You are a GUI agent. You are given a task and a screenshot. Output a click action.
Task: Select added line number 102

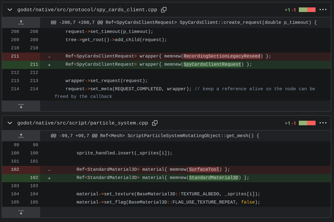(x=34, y=178)
